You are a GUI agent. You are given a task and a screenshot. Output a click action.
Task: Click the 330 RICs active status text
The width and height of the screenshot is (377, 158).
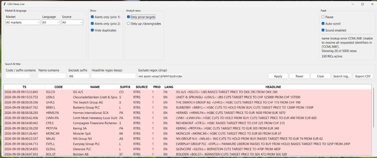click(x=332, y=56)
